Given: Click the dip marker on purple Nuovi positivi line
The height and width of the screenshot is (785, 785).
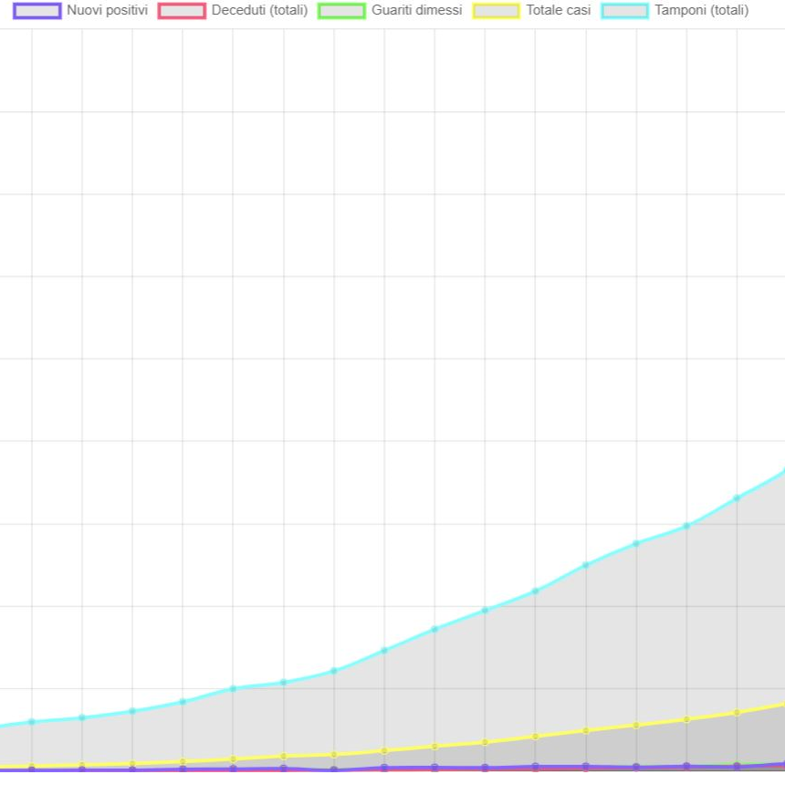Looking at the screenshot, I should pos(334,770).
